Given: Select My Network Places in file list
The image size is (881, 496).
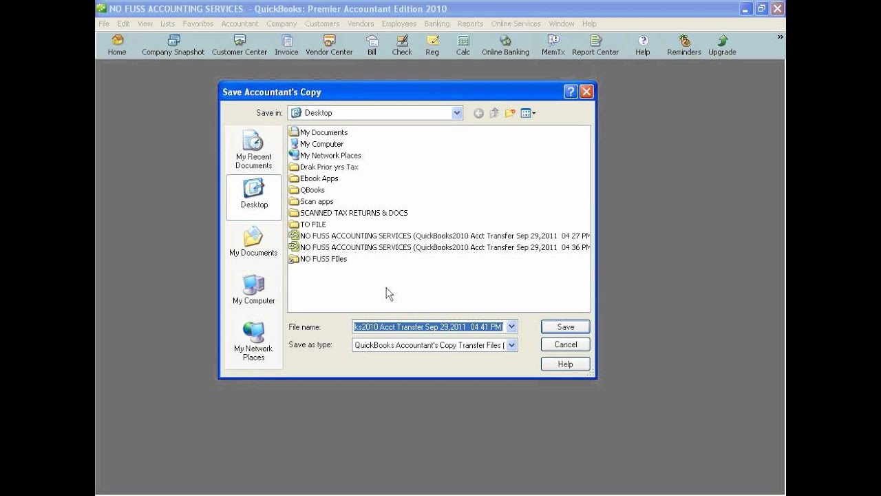Looking at the screenshot, I should pyautogui.click(x=326, y=156).
